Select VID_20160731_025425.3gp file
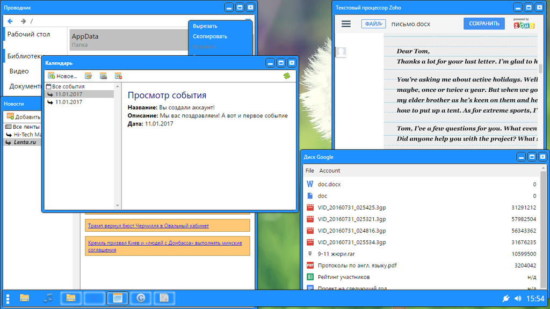 coord(422,208)
